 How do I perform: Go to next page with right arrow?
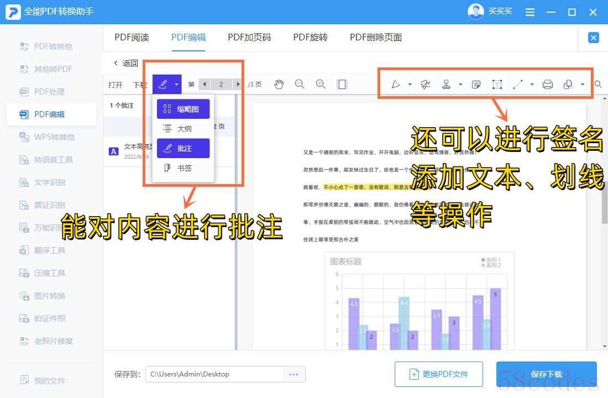click(238, 85)
